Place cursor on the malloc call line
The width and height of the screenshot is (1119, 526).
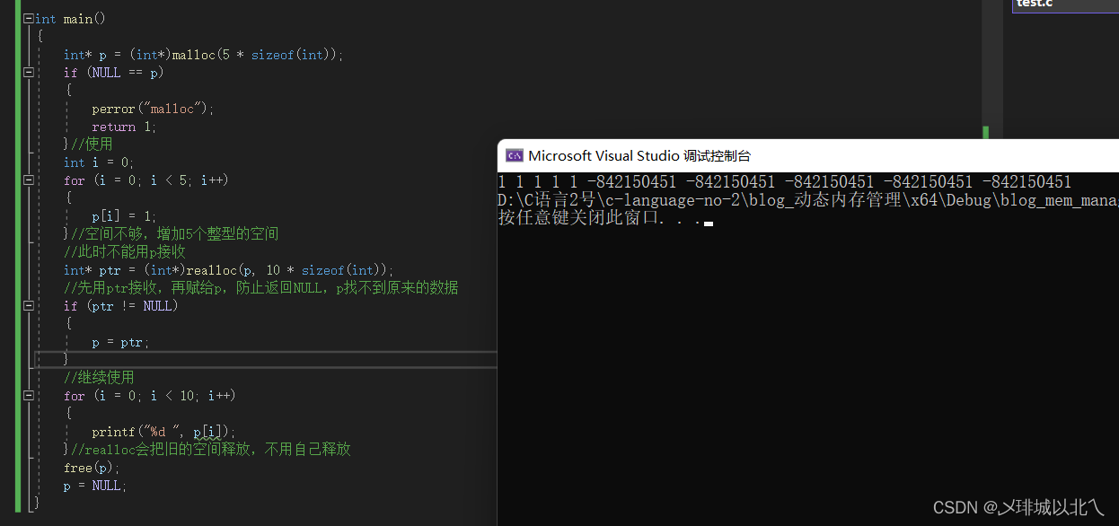[x=203, y=55]
